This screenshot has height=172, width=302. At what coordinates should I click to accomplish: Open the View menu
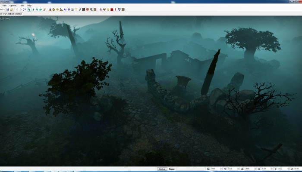[4, 6]
